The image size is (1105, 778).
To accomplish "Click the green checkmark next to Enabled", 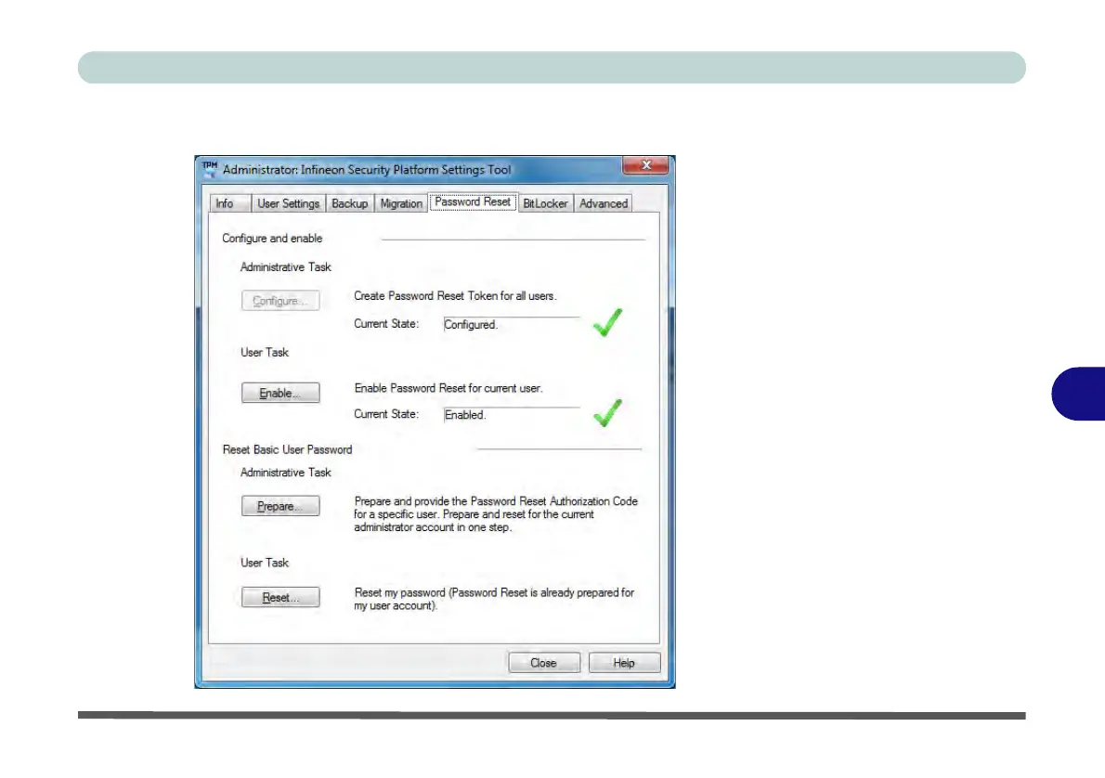I will (x=607, y=413).
